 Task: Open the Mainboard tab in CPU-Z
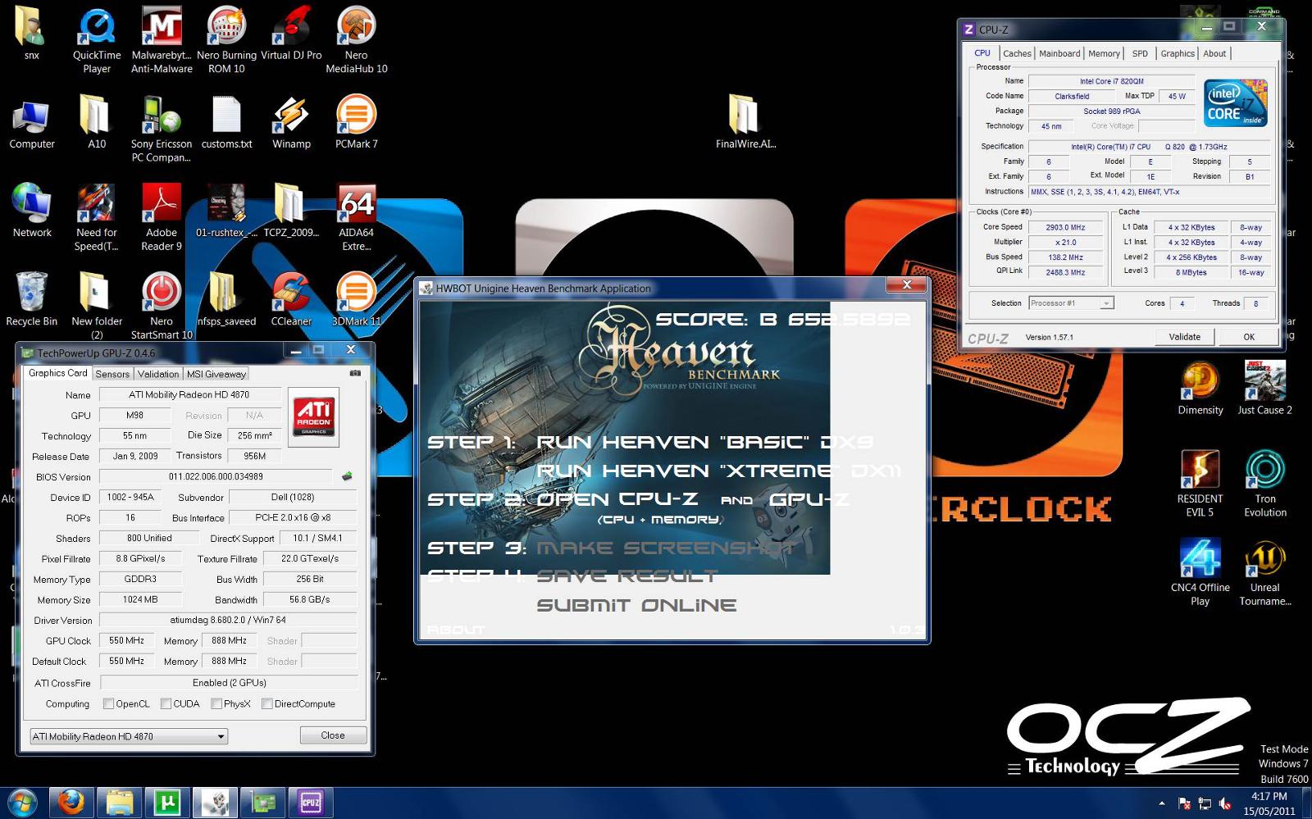click(x=1059, y=53)
